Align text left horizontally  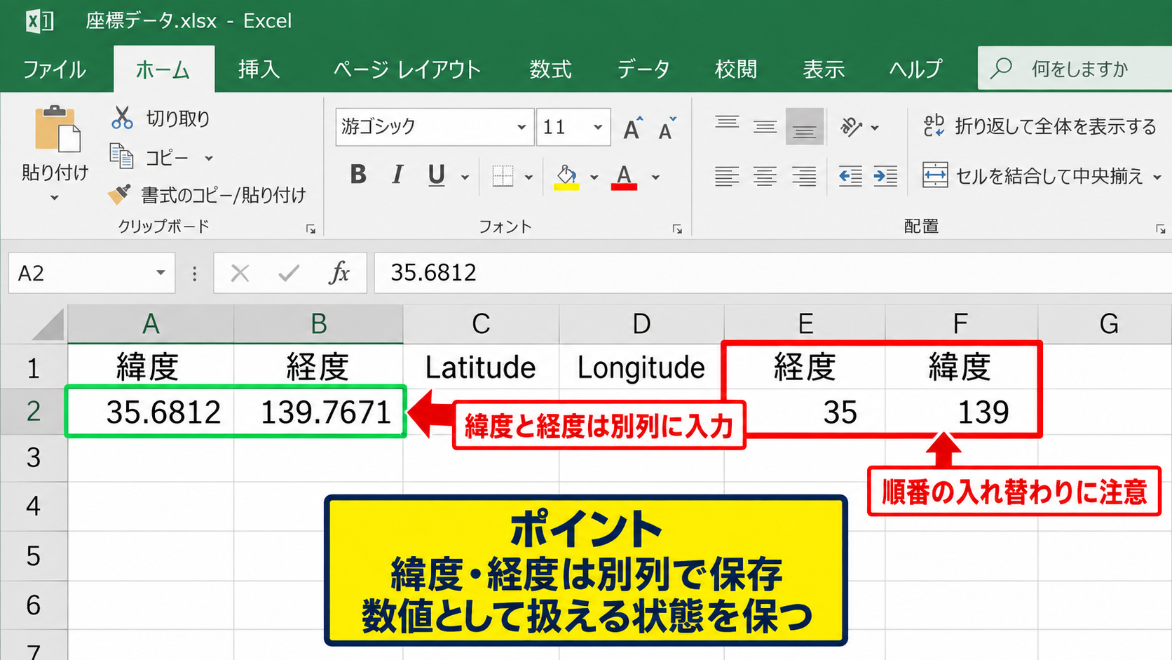(727, 176)
